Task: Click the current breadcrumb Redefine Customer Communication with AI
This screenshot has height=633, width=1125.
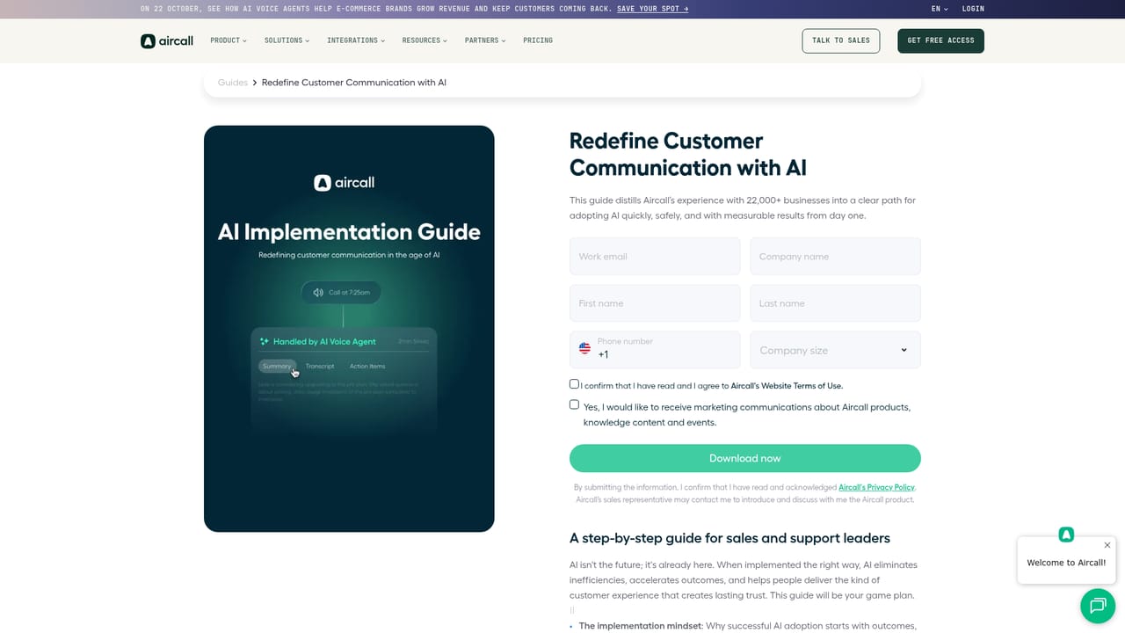Action: [354, 83]
